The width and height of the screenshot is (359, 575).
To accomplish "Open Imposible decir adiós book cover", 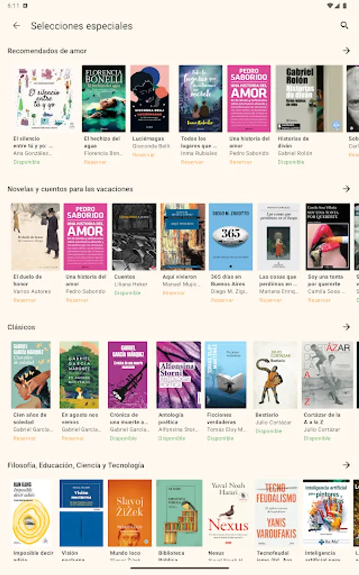I will pos(31,513).
